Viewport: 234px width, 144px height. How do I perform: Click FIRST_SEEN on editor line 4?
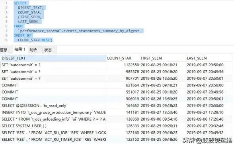pyautogui.click(x=29, y=17)
